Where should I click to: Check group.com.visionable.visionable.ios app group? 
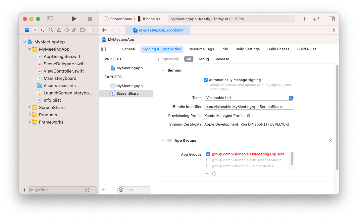pyautogui.click(x=208, y=166)
